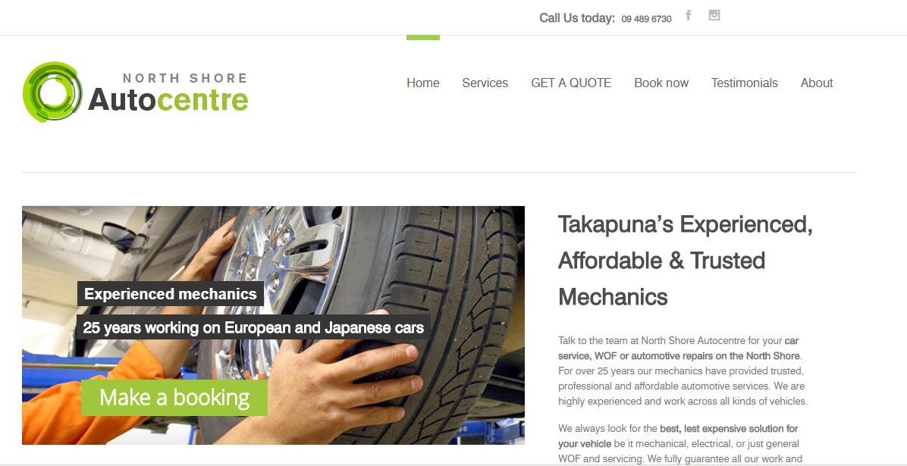Image resolution: width=907 pixels, height=466 pixels.
Task: Select GET A QUOTE in navigation
Action: tap(571, 83)
